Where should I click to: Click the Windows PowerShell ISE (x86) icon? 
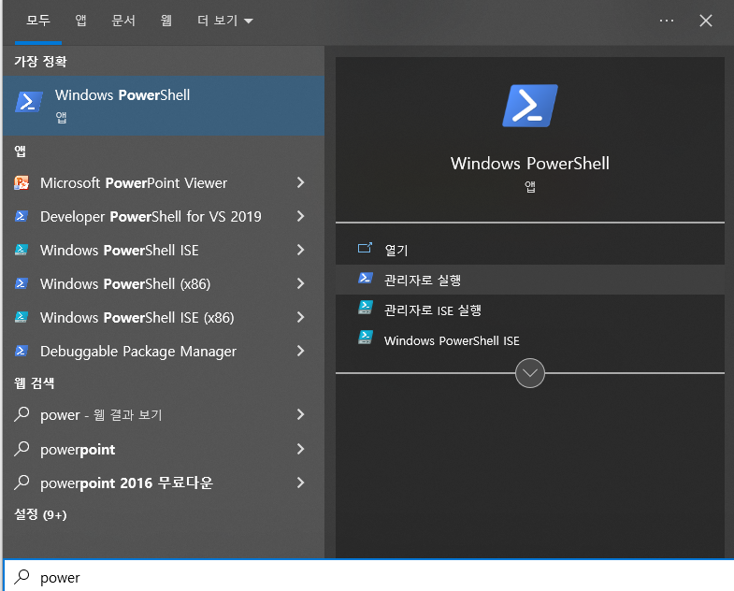[x=22, y=318]
